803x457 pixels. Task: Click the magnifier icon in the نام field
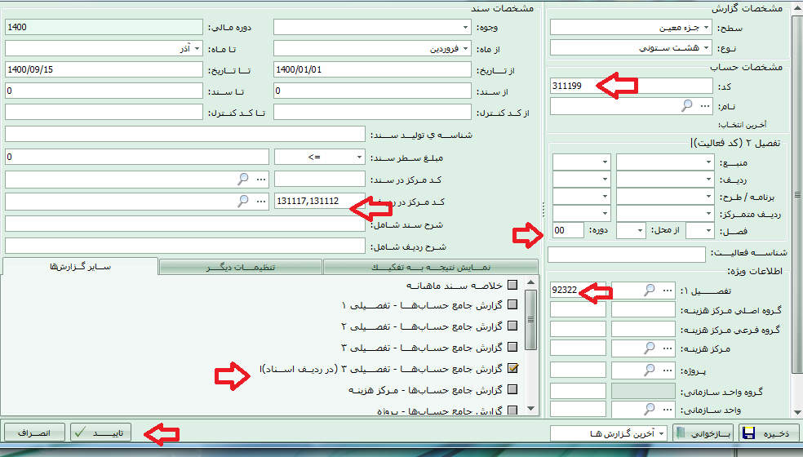(687, 105)
